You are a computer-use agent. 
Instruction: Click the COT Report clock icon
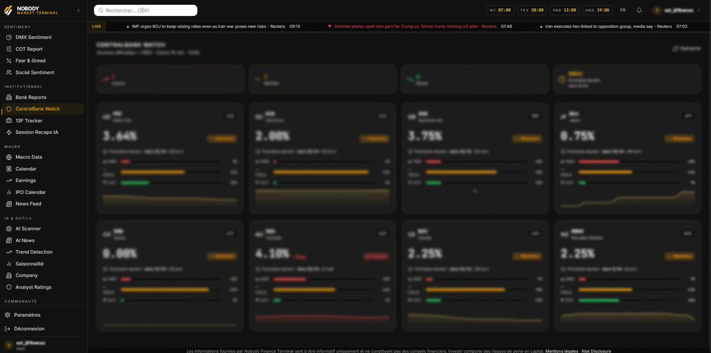point(9,49)
